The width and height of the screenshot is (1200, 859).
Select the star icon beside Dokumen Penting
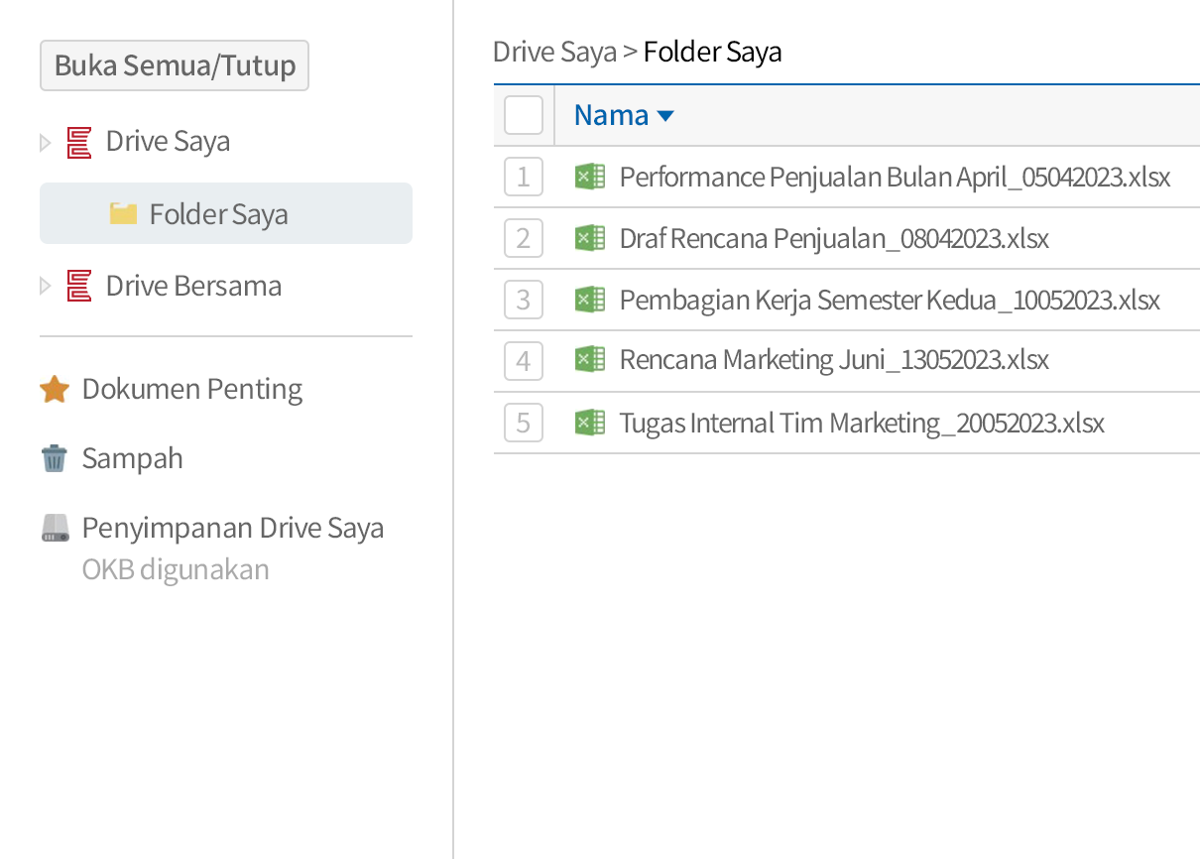pyautogui.click(x=55, y=388)
